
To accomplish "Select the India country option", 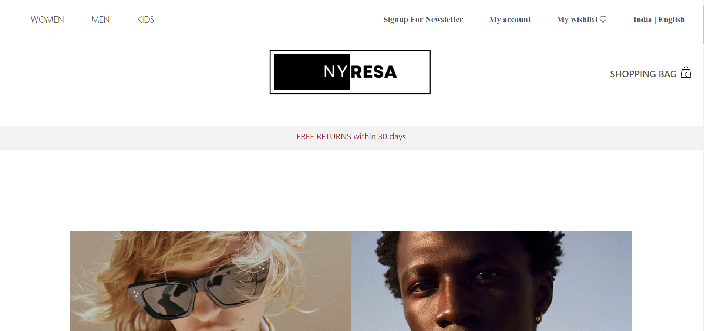I will pos(642,20).
